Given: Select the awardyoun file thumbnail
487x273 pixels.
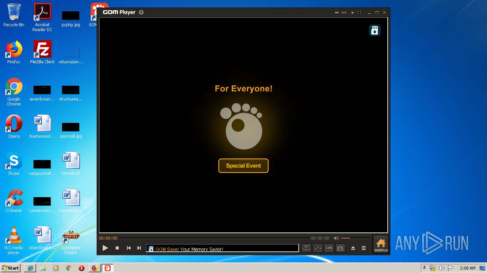Looking at the screenshot, I should coord(42,93).
